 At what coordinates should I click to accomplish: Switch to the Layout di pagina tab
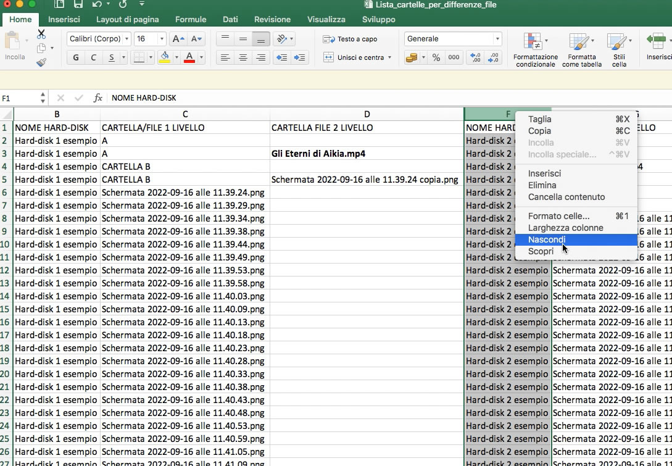127,19
